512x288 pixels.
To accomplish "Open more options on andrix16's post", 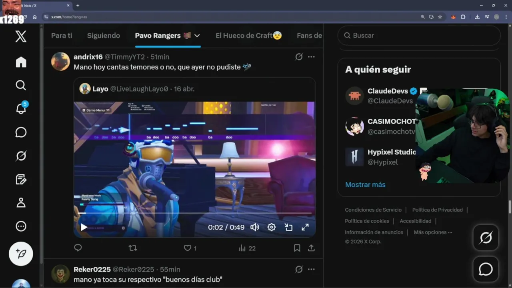I will pyautogui.click(x=311, y=57).
